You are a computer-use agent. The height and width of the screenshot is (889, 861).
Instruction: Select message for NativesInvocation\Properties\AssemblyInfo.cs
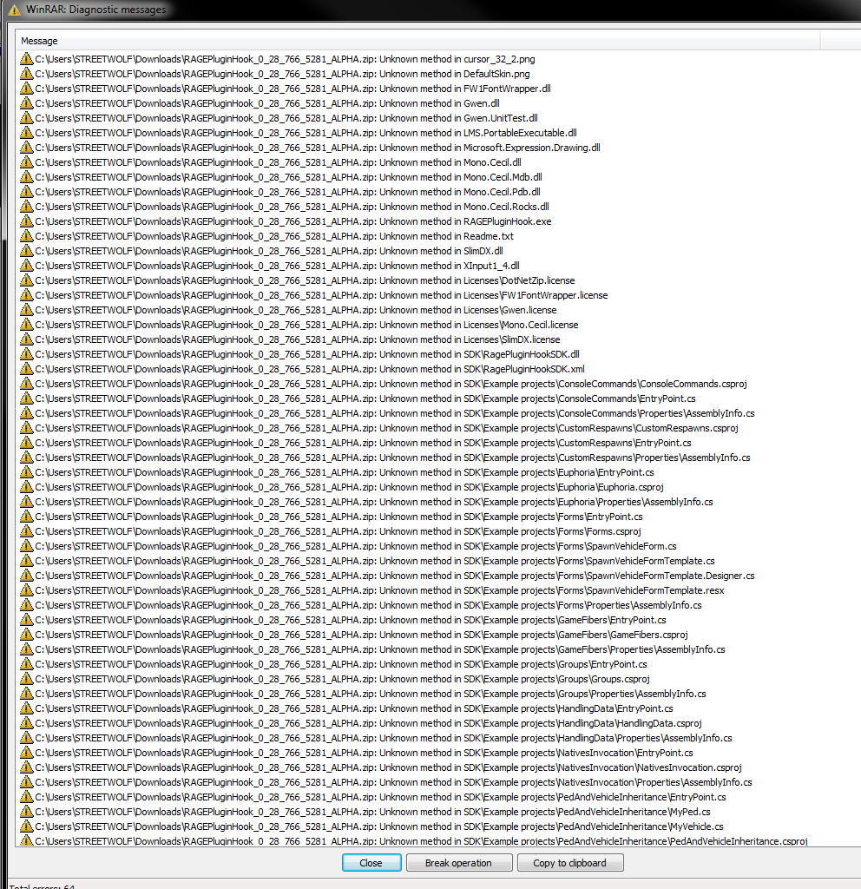[393, 782]
